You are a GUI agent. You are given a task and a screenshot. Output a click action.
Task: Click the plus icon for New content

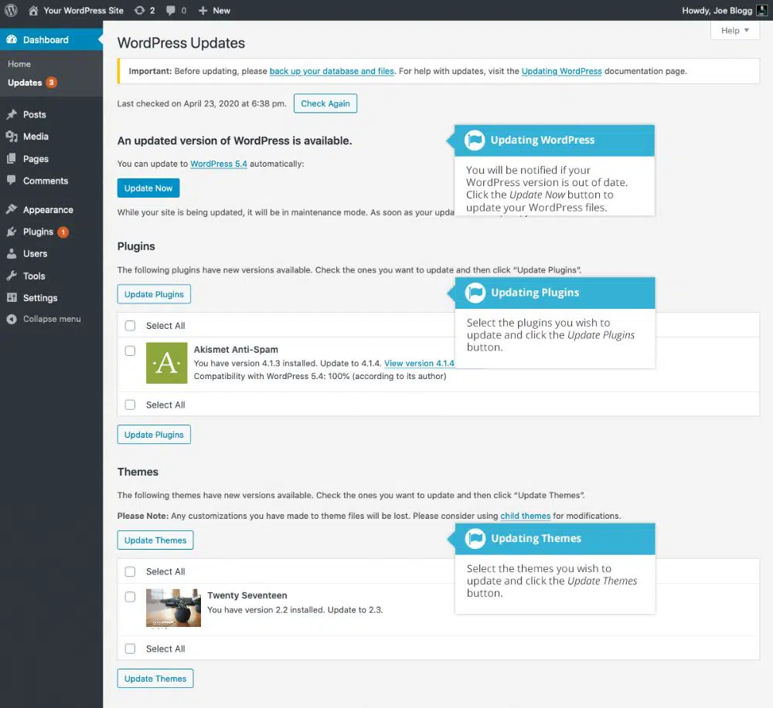(x=203, y=11)
